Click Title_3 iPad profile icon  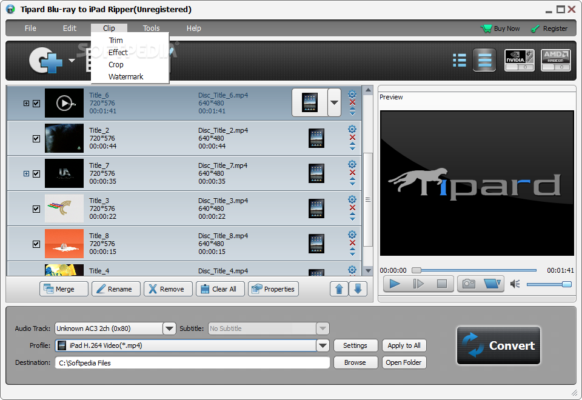[x=316, y=208]
